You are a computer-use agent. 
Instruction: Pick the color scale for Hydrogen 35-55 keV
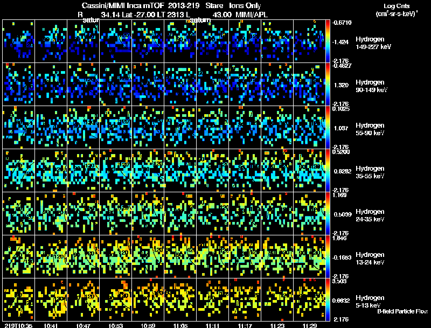click(328, 170)
